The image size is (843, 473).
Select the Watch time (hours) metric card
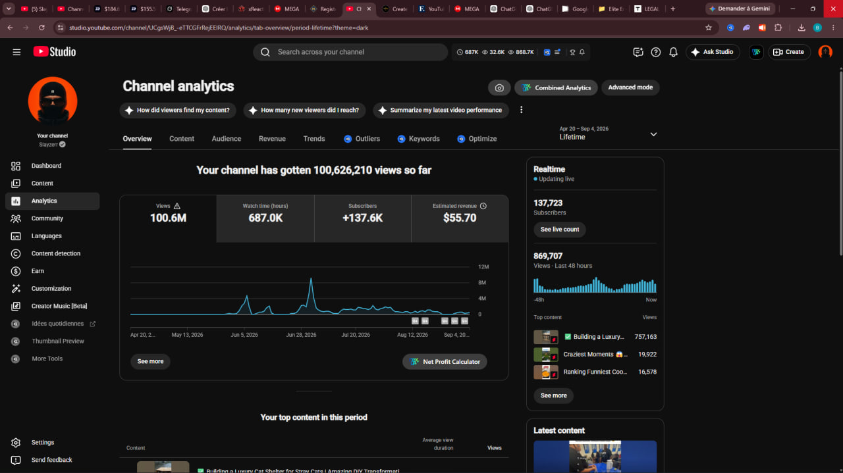click(265, 218)
